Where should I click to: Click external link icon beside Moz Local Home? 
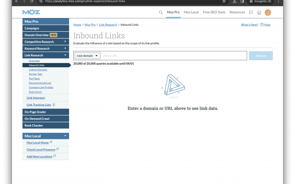(51, 142)
